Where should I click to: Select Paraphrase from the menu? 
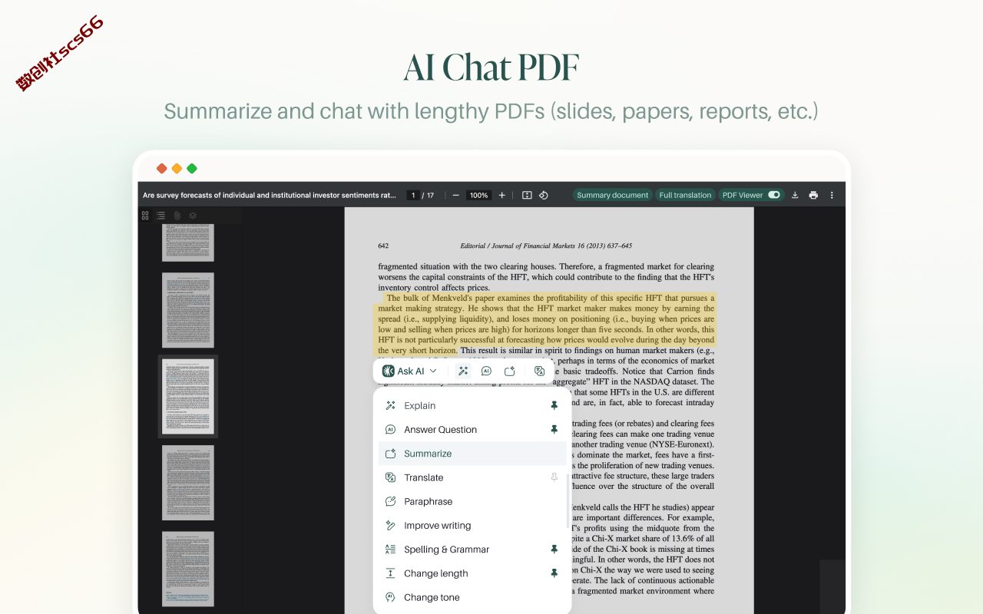pos(472,501)
